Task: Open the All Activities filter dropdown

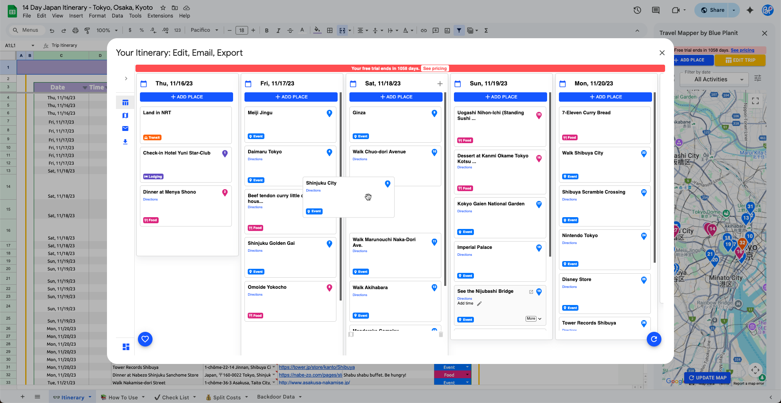Action: 714,79
